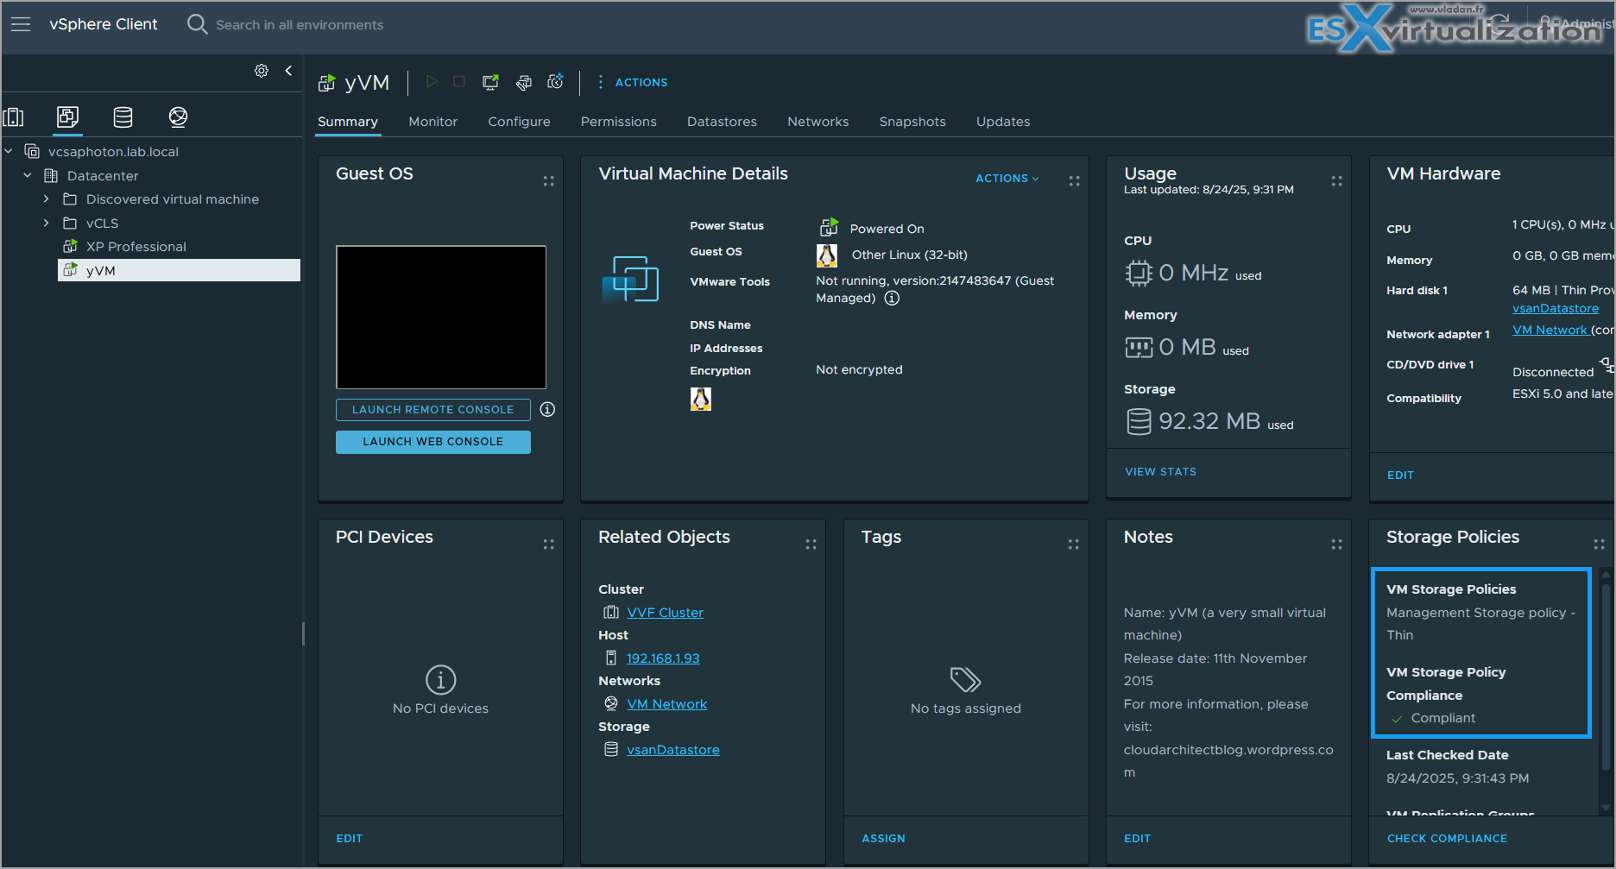Open the Updates tab
The width and height of the screenshot is (1616, 869).
pos(1003,122)
